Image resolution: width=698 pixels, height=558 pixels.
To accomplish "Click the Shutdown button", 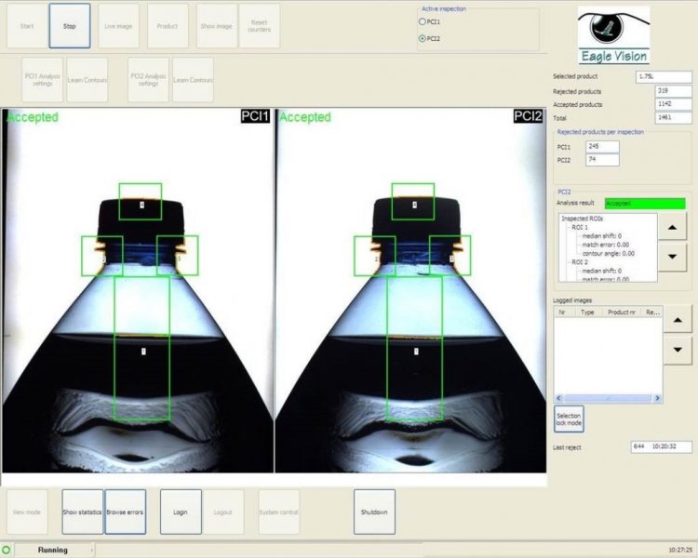I will tap(374, 512).
